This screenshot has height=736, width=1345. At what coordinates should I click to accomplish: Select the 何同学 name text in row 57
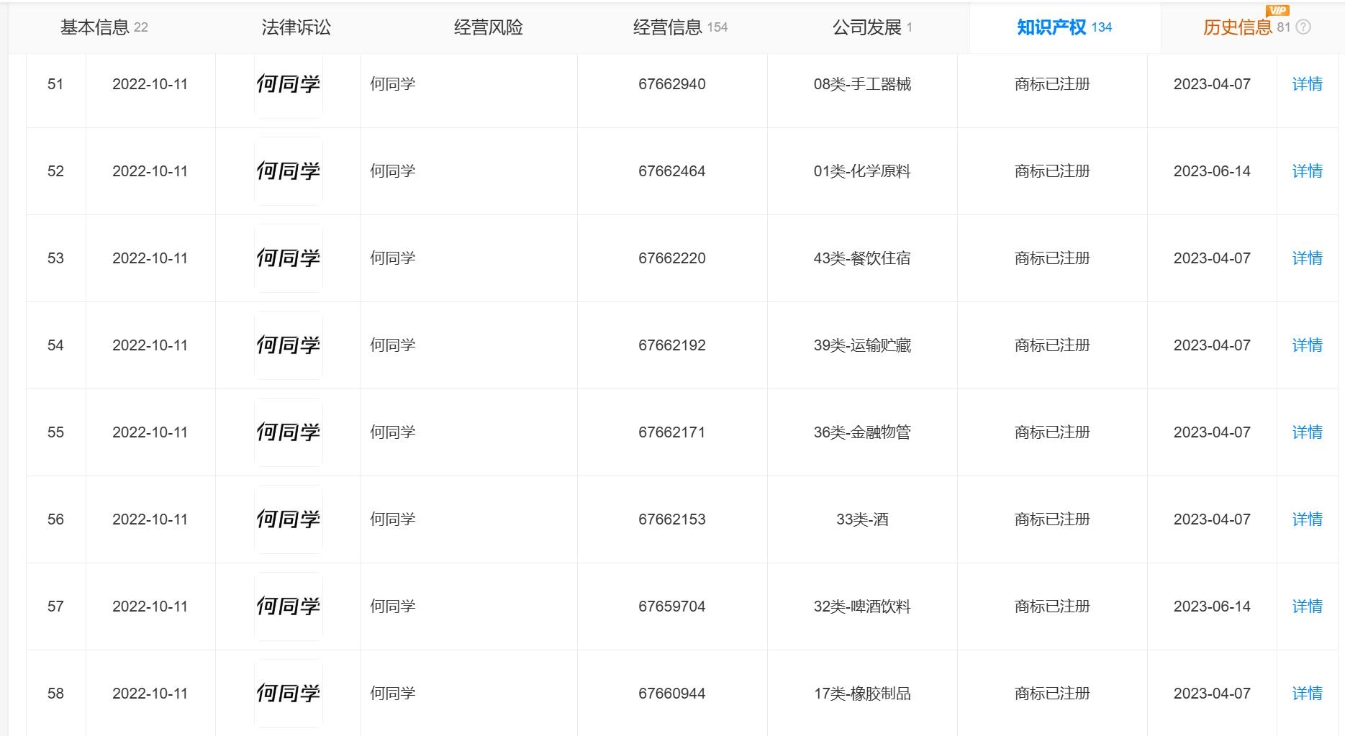(393, 606)
